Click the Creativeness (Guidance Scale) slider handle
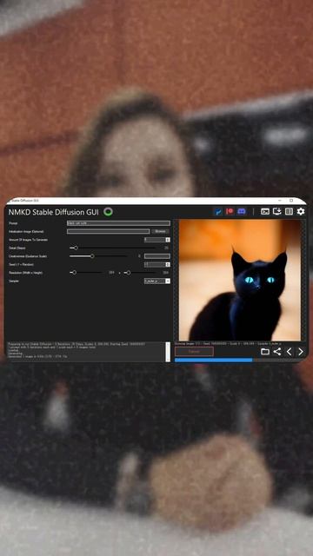This screenshot has height=556, width=313. pyautogui.click(x=92, y=256)
